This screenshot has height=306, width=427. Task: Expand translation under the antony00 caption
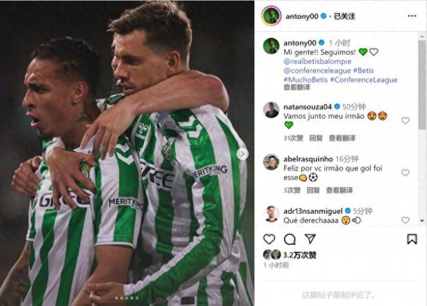pyautogui.click(x=296, y=87)
